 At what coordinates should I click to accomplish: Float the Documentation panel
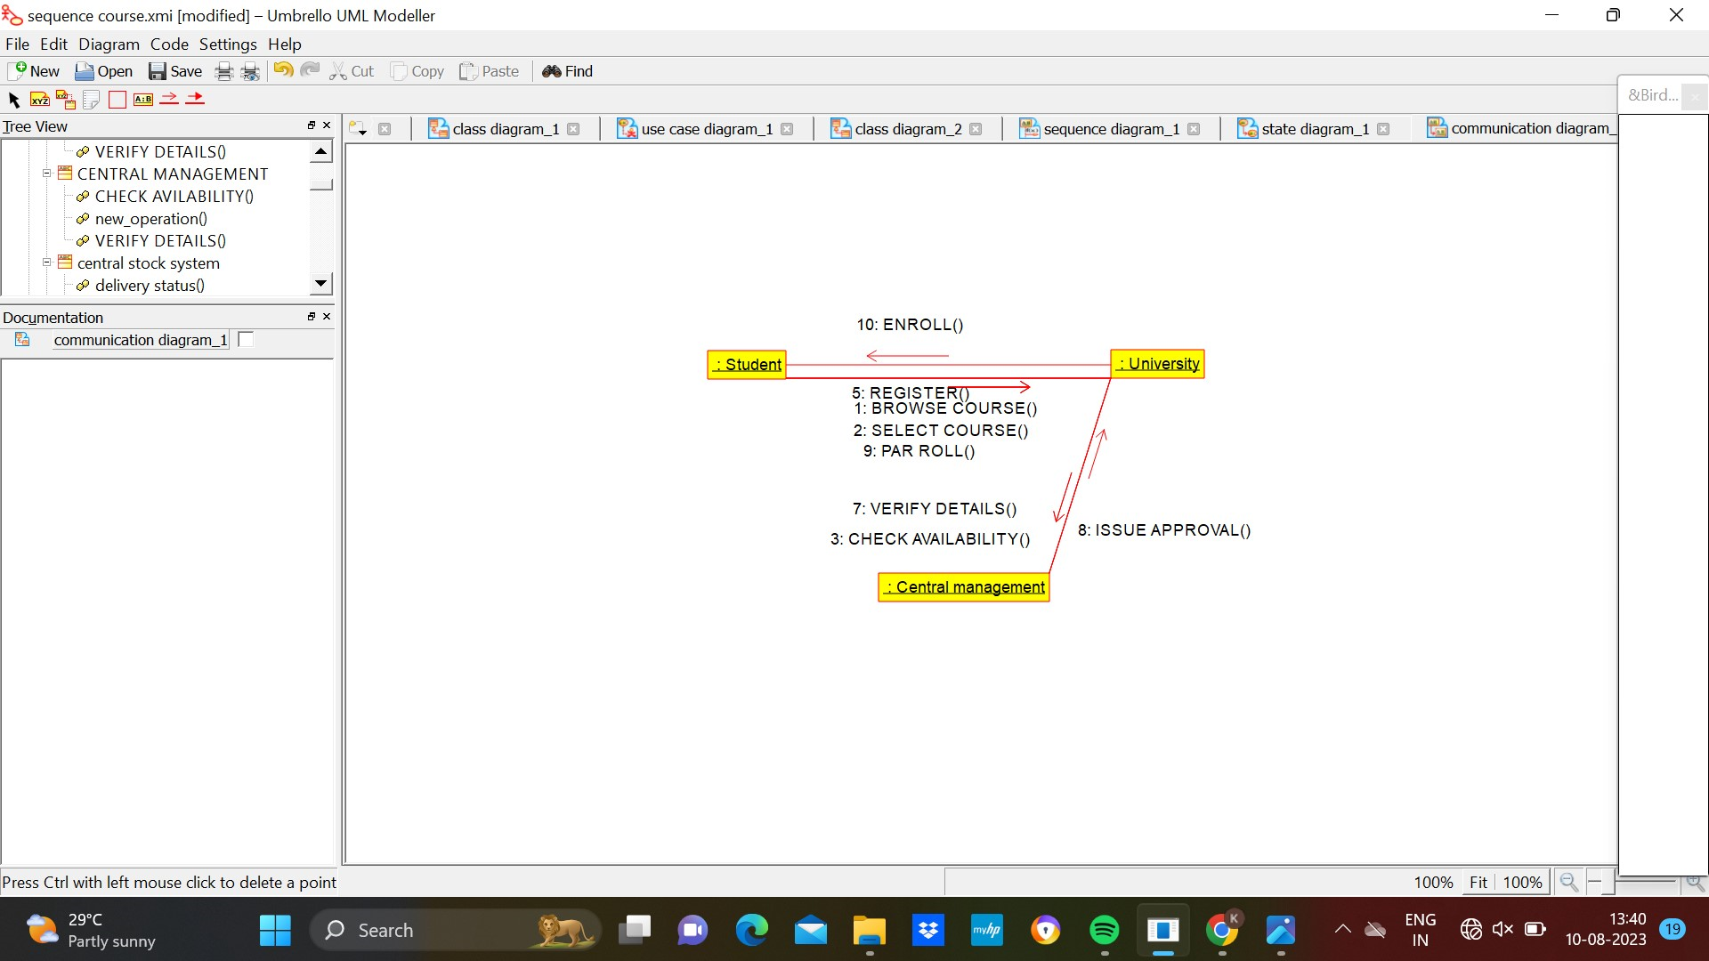pos(312,316)
